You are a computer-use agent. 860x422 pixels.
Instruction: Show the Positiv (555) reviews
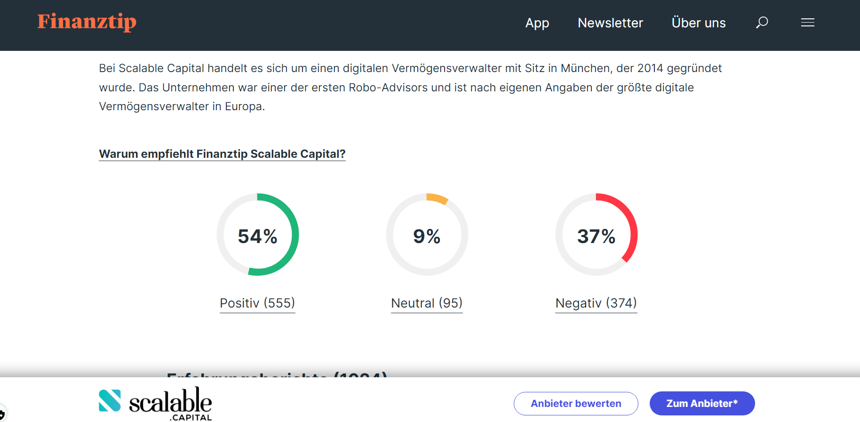(257, 303)
